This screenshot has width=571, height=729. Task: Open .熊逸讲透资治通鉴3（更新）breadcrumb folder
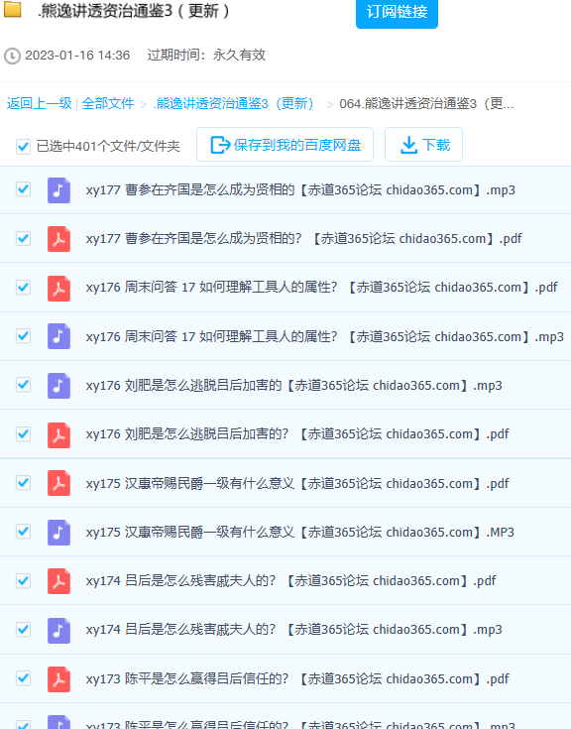pos(236,103)
